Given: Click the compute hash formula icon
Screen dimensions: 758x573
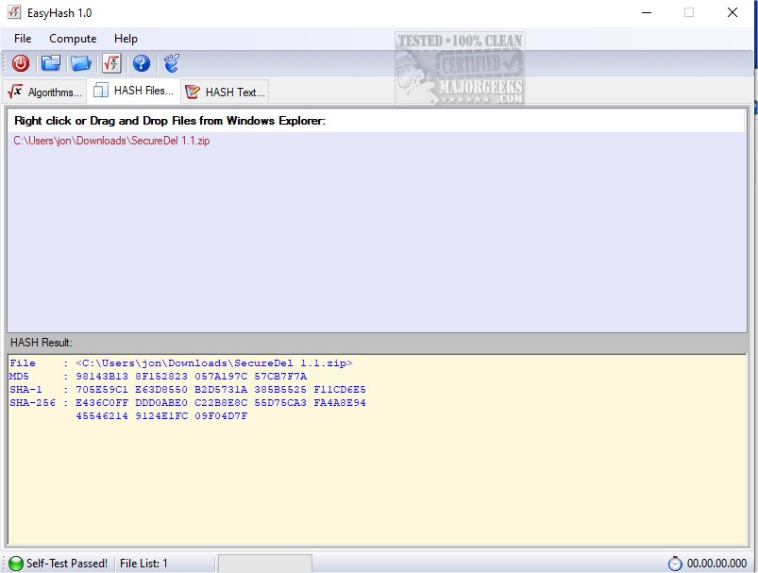Looking at the screenshot, I should coord(111,63).
